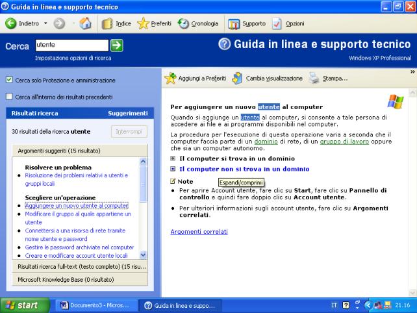Switch to Documento3 Microsoft Word taskbar button

97,305
